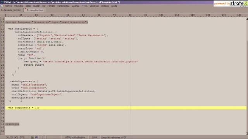Click the 'type: tableComponent' line
The height and width of the screenshot is (139, 248).
pyautogui.click(x=29, y=88)
